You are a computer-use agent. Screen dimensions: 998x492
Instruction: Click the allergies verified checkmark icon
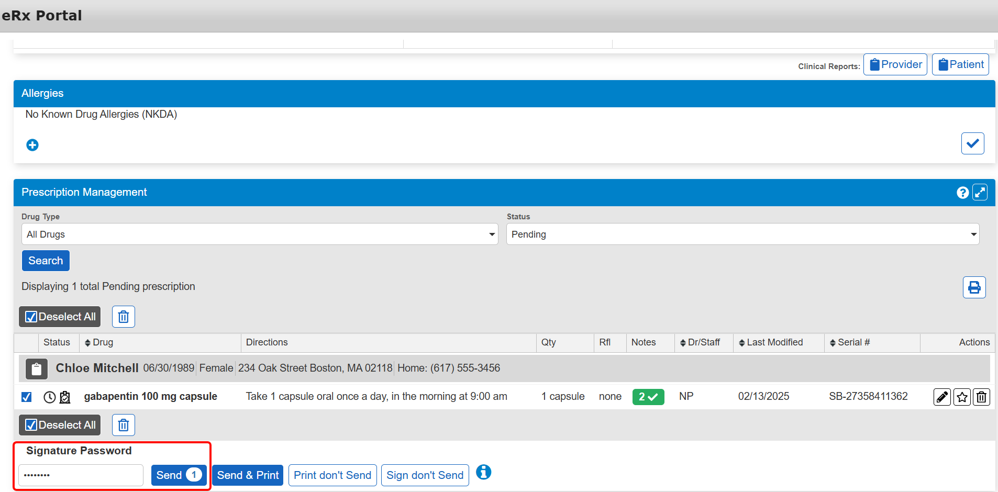972,143
